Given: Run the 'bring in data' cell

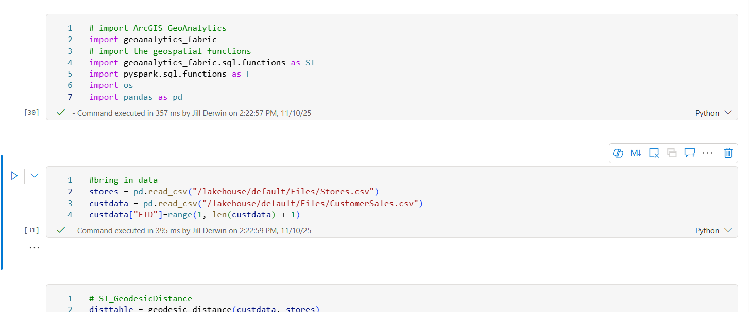Looking at the screenshot, I should coord(14,175).
